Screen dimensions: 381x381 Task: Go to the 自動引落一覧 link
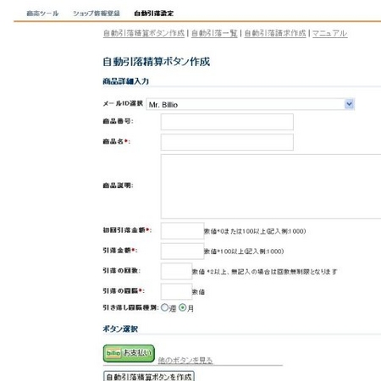[214, 33]
